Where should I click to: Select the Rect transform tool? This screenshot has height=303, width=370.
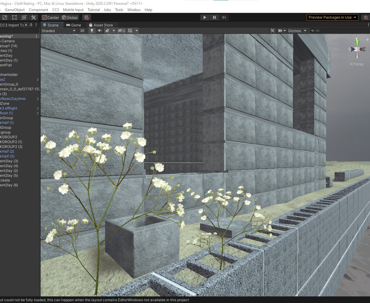click(x=14, y=18)
